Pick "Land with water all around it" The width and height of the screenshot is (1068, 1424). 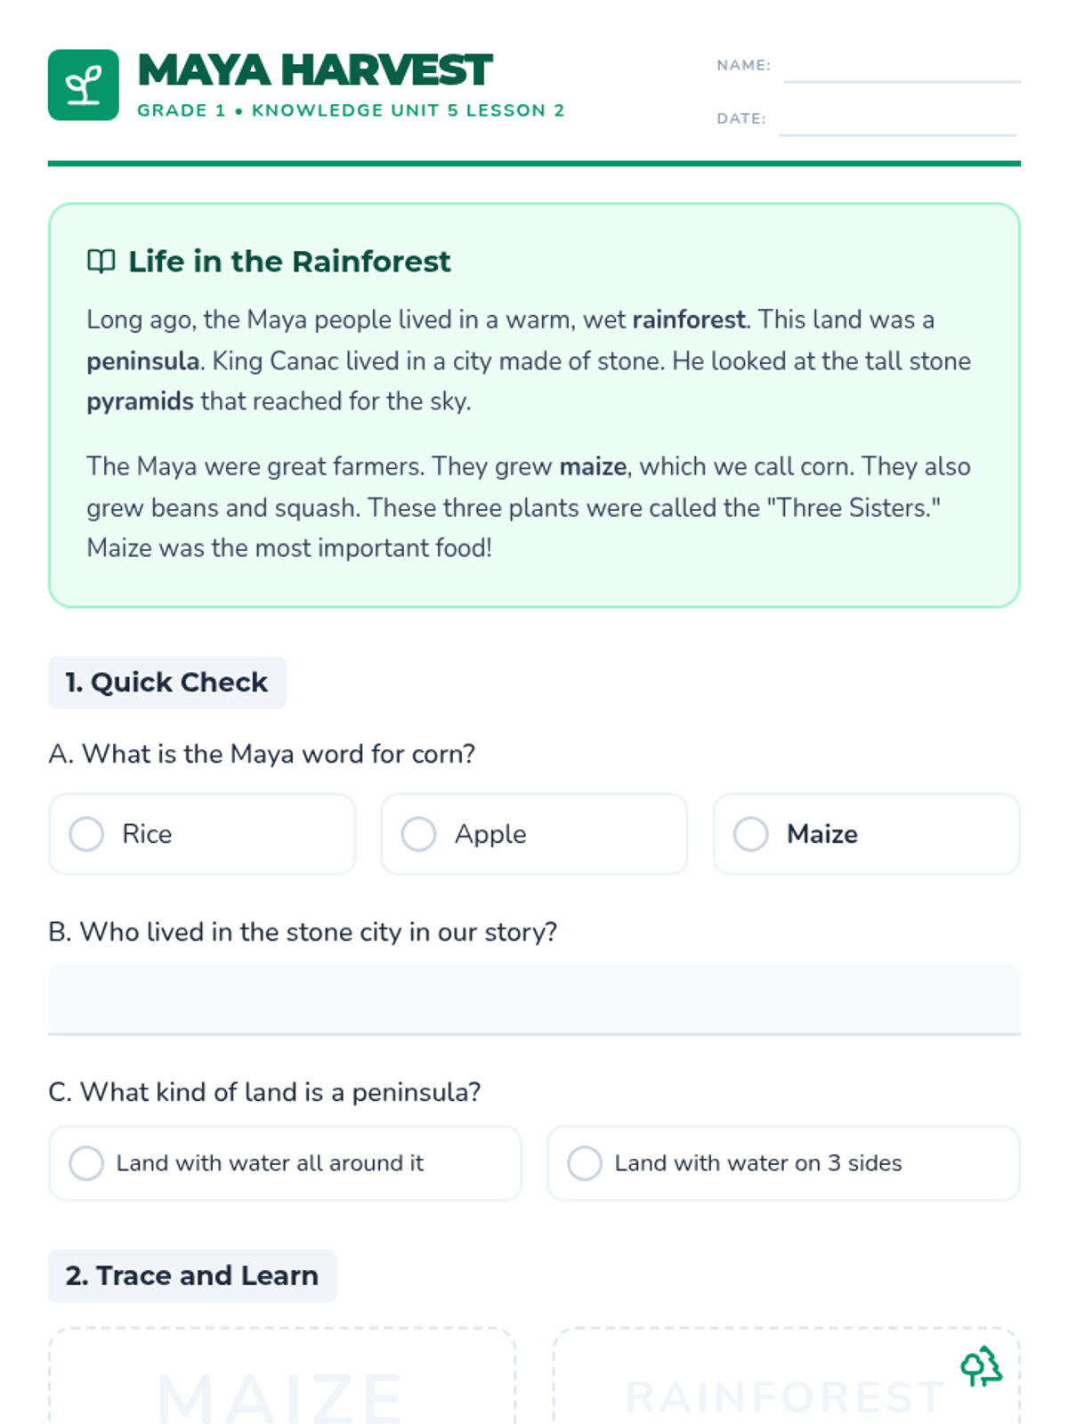pos(87,1163)
